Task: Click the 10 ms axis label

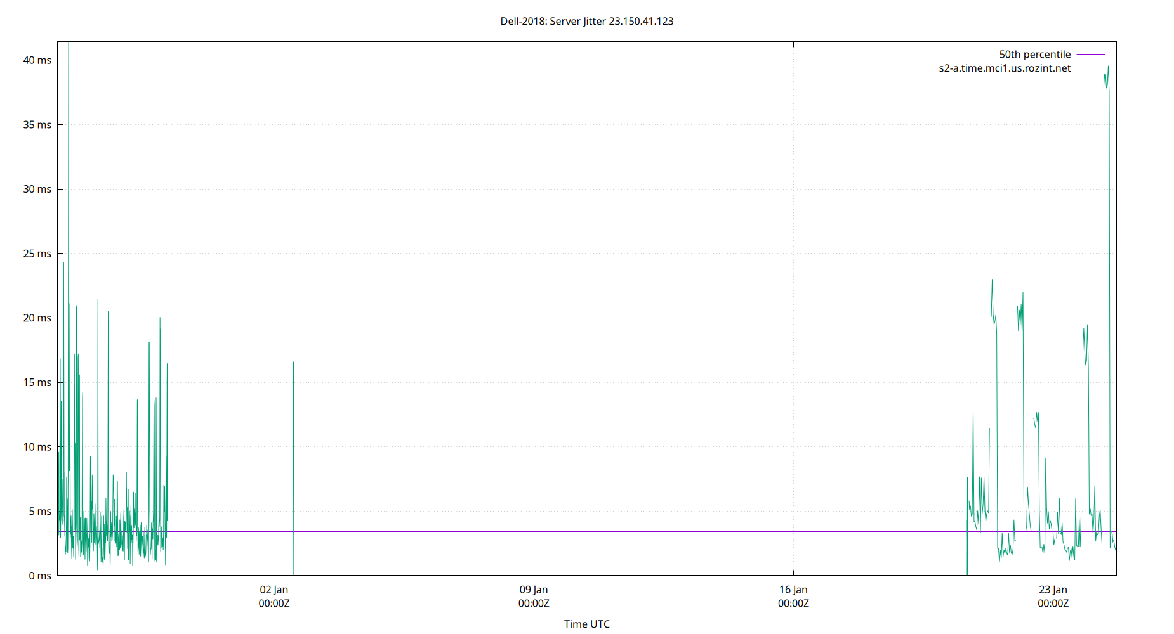Action: point(37,447)
